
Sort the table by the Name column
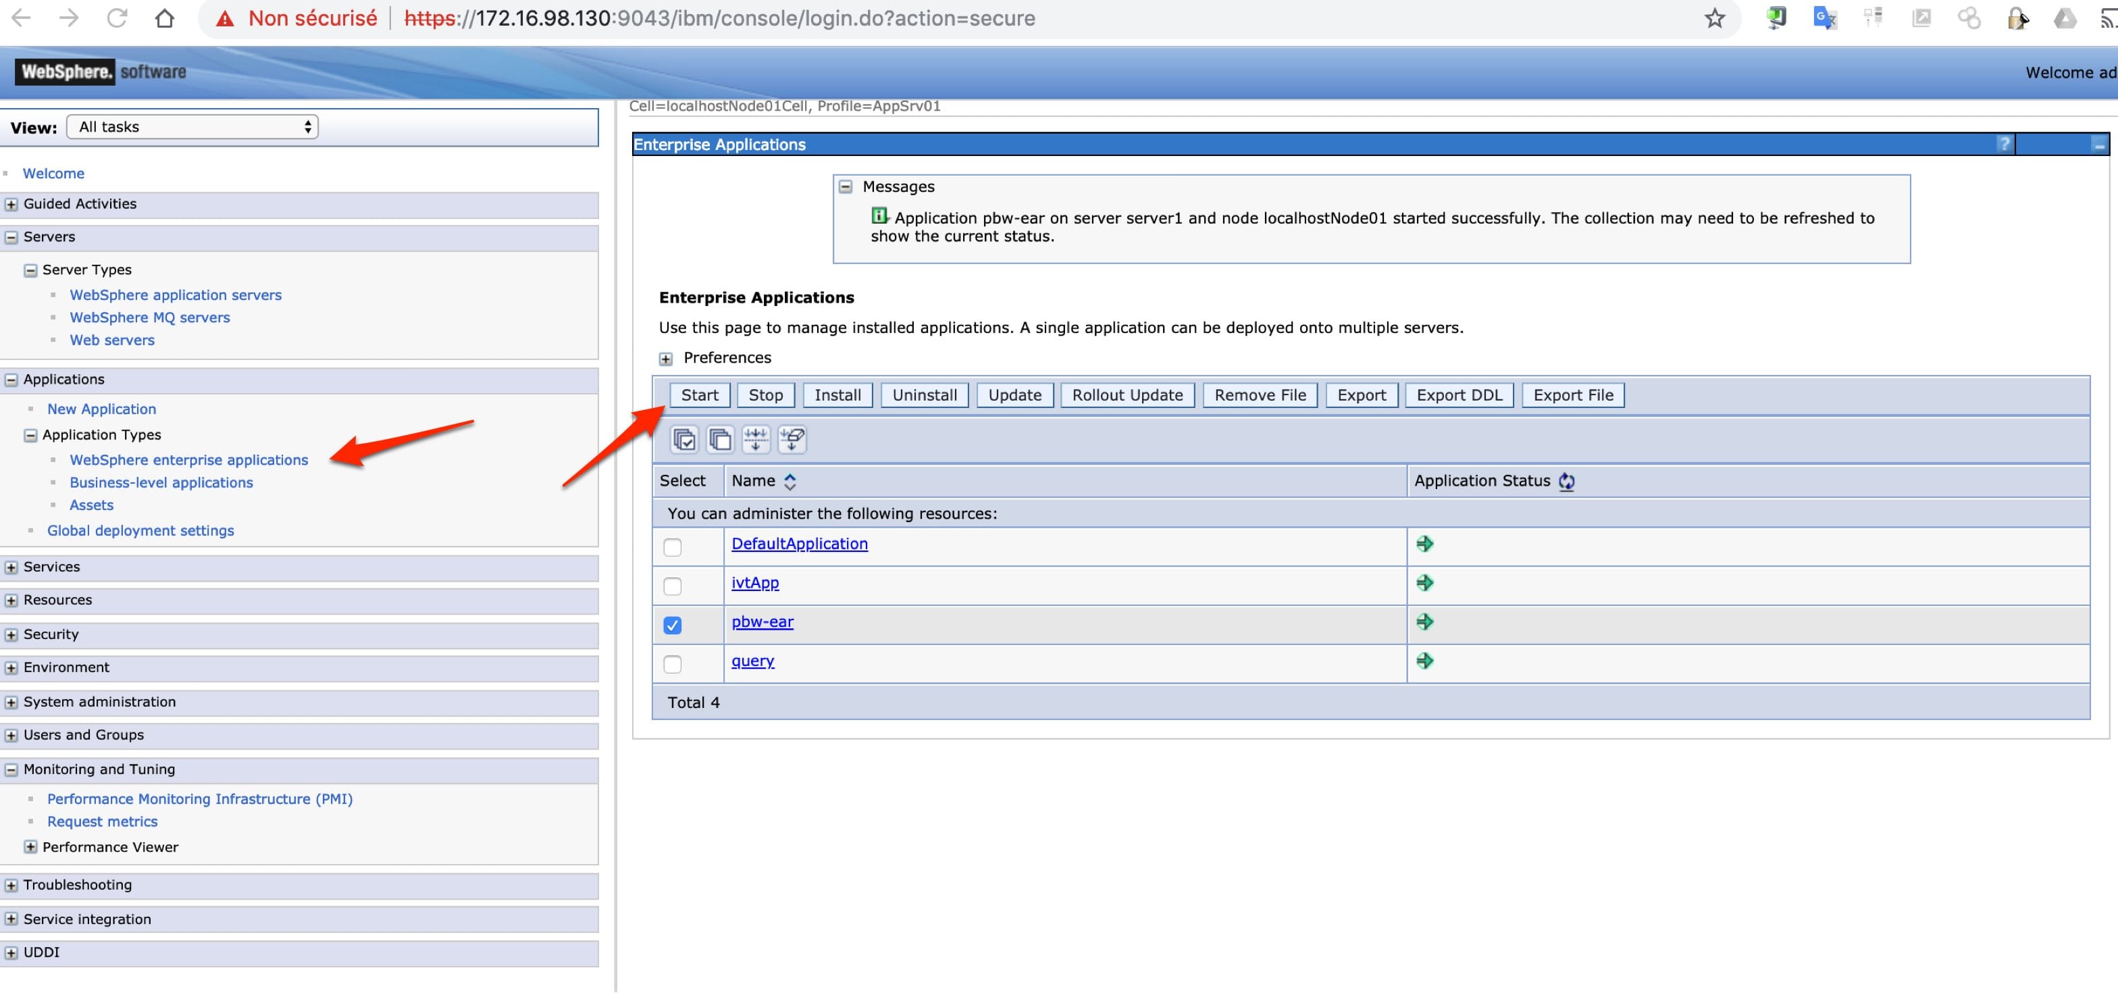pyautogui.click(x=790, y=481)
